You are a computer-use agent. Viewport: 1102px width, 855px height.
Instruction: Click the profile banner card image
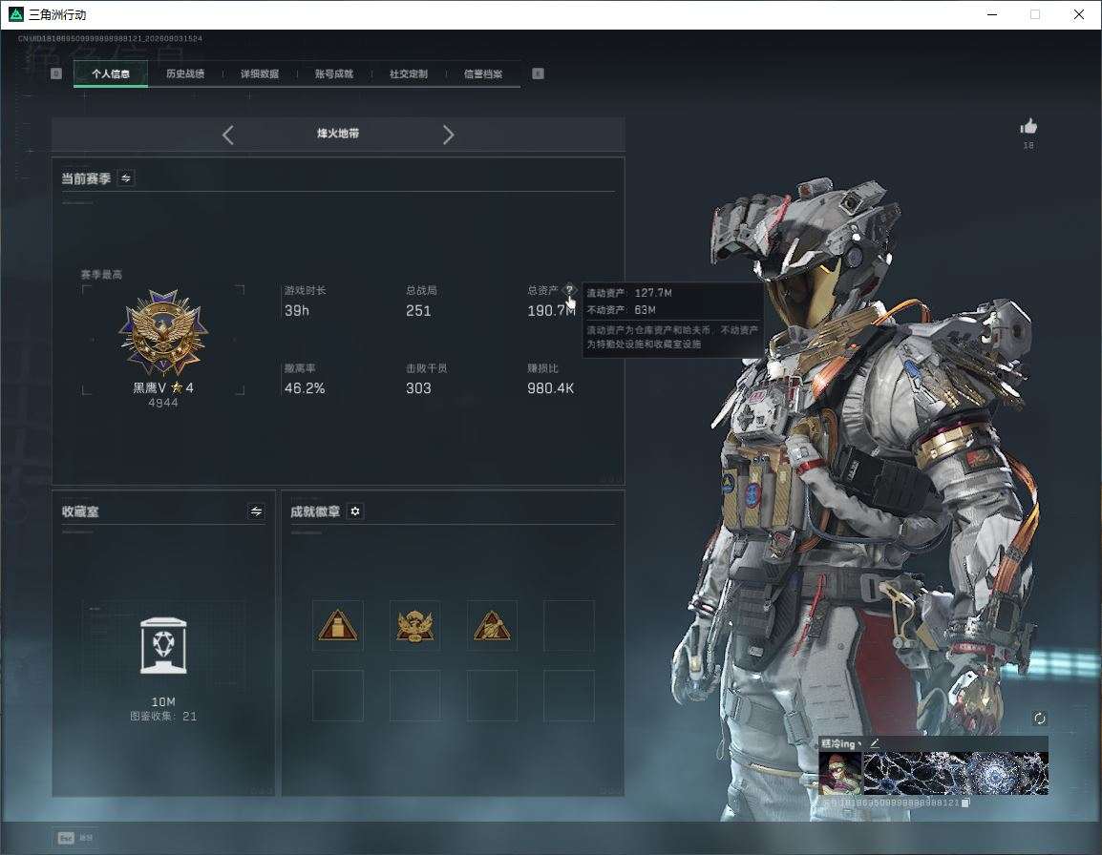[x=955, y=773]
